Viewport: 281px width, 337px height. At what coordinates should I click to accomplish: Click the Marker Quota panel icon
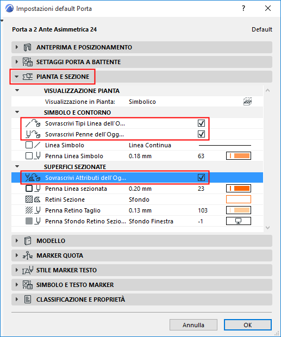coord(28,255)
